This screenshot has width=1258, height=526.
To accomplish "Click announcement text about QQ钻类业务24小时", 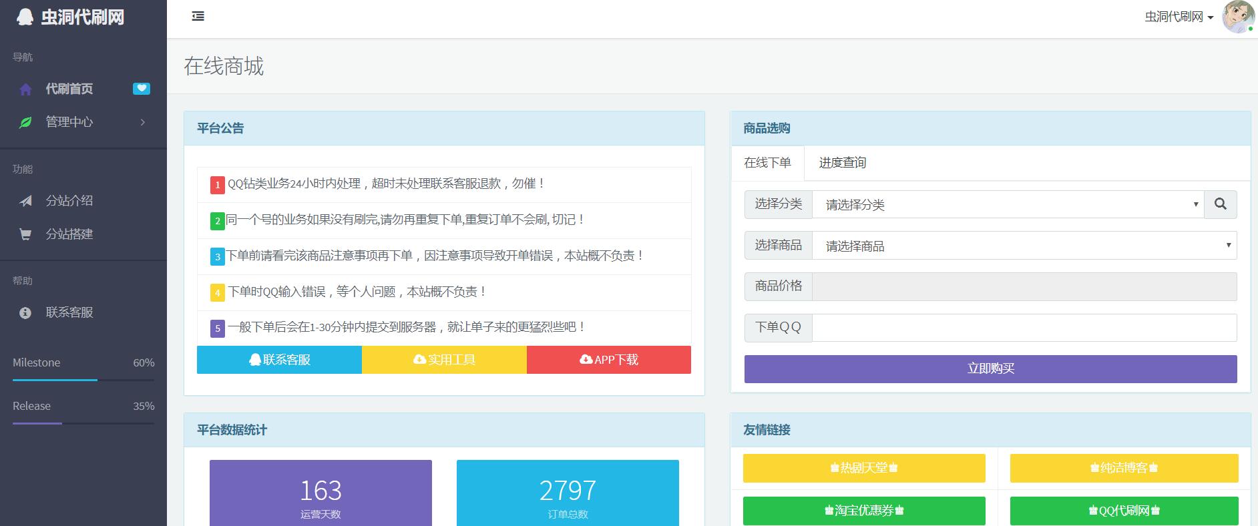I will click(386, 184).
